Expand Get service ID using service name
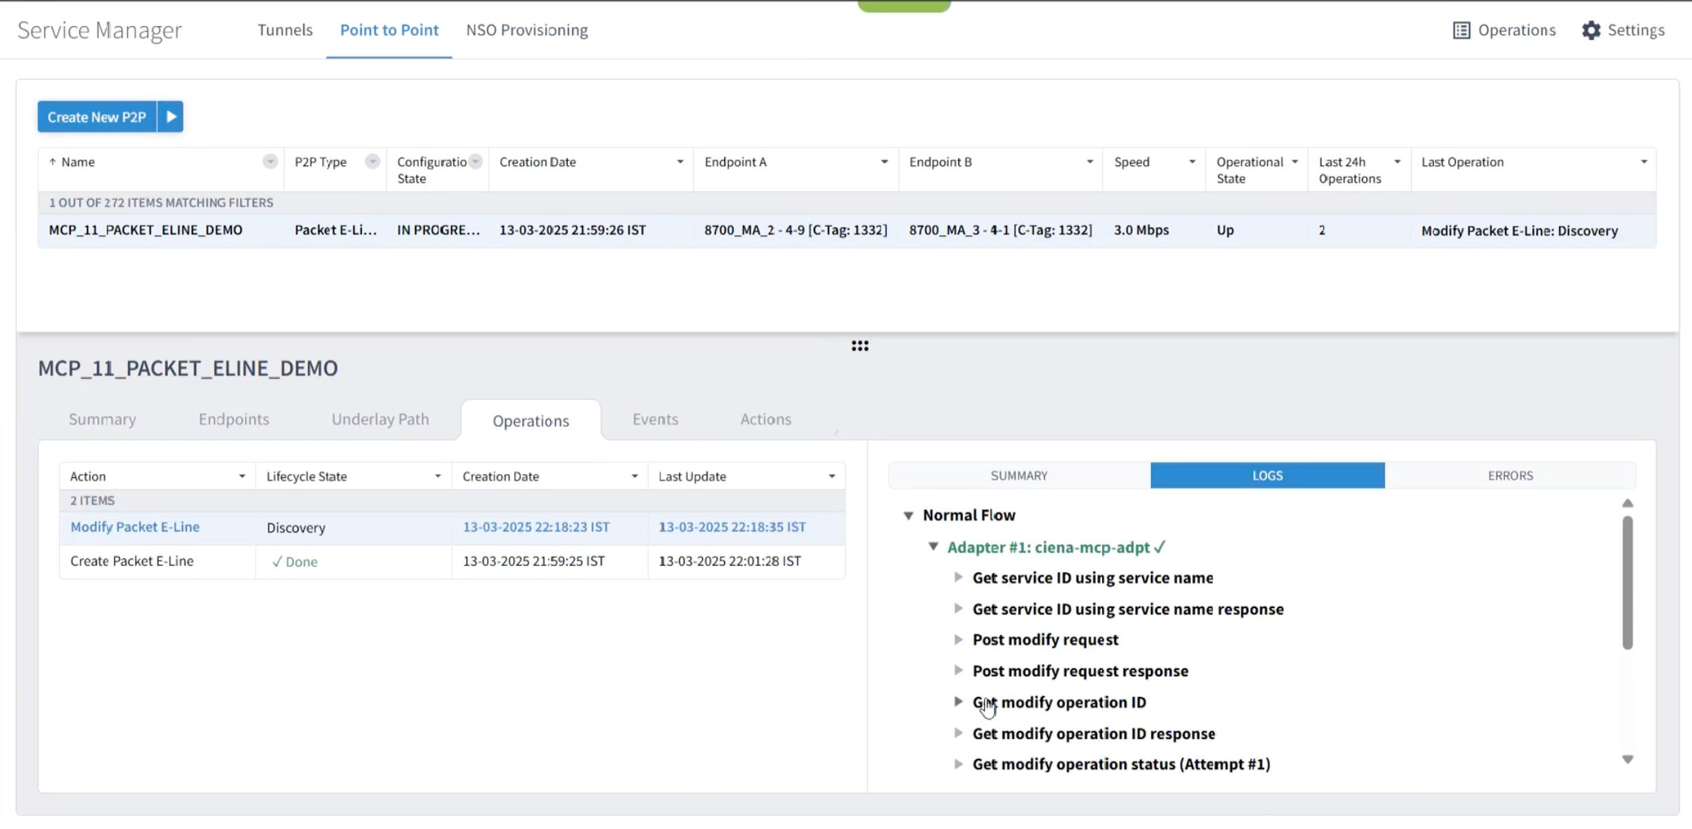The image size is (1692, 829). 958,578
